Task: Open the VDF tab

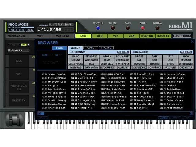Action: tap(115, 36)
